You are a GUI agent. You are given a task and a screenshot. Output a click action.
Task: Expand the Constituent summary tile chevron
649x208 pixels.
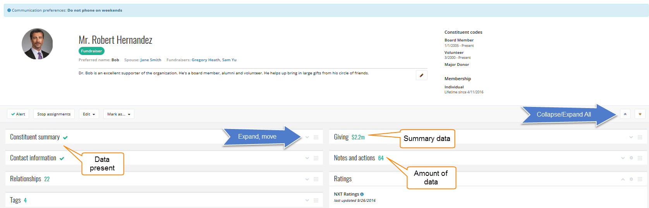(307, 137)
